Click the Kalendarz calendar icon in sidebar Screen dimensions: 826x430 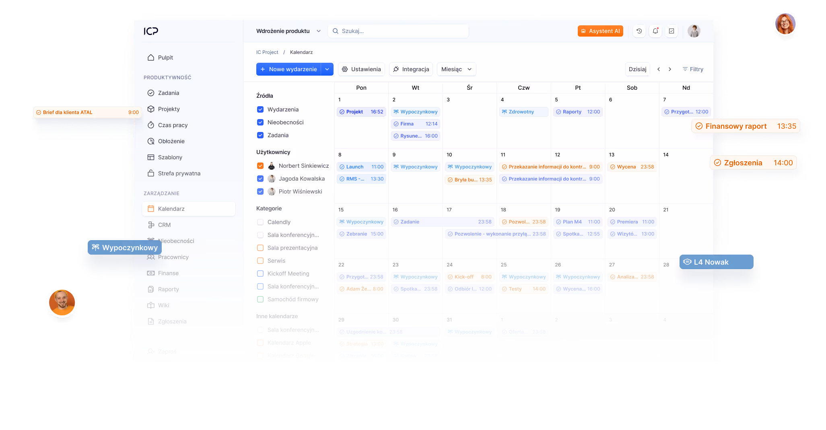151,209
